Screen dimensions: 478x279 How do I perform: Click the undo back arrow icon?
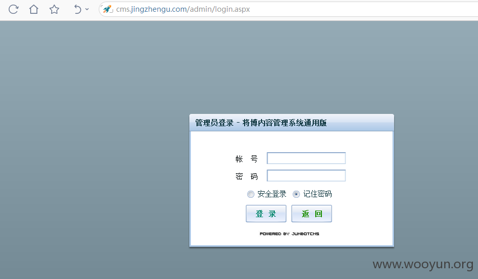click(x=77, y=9)
